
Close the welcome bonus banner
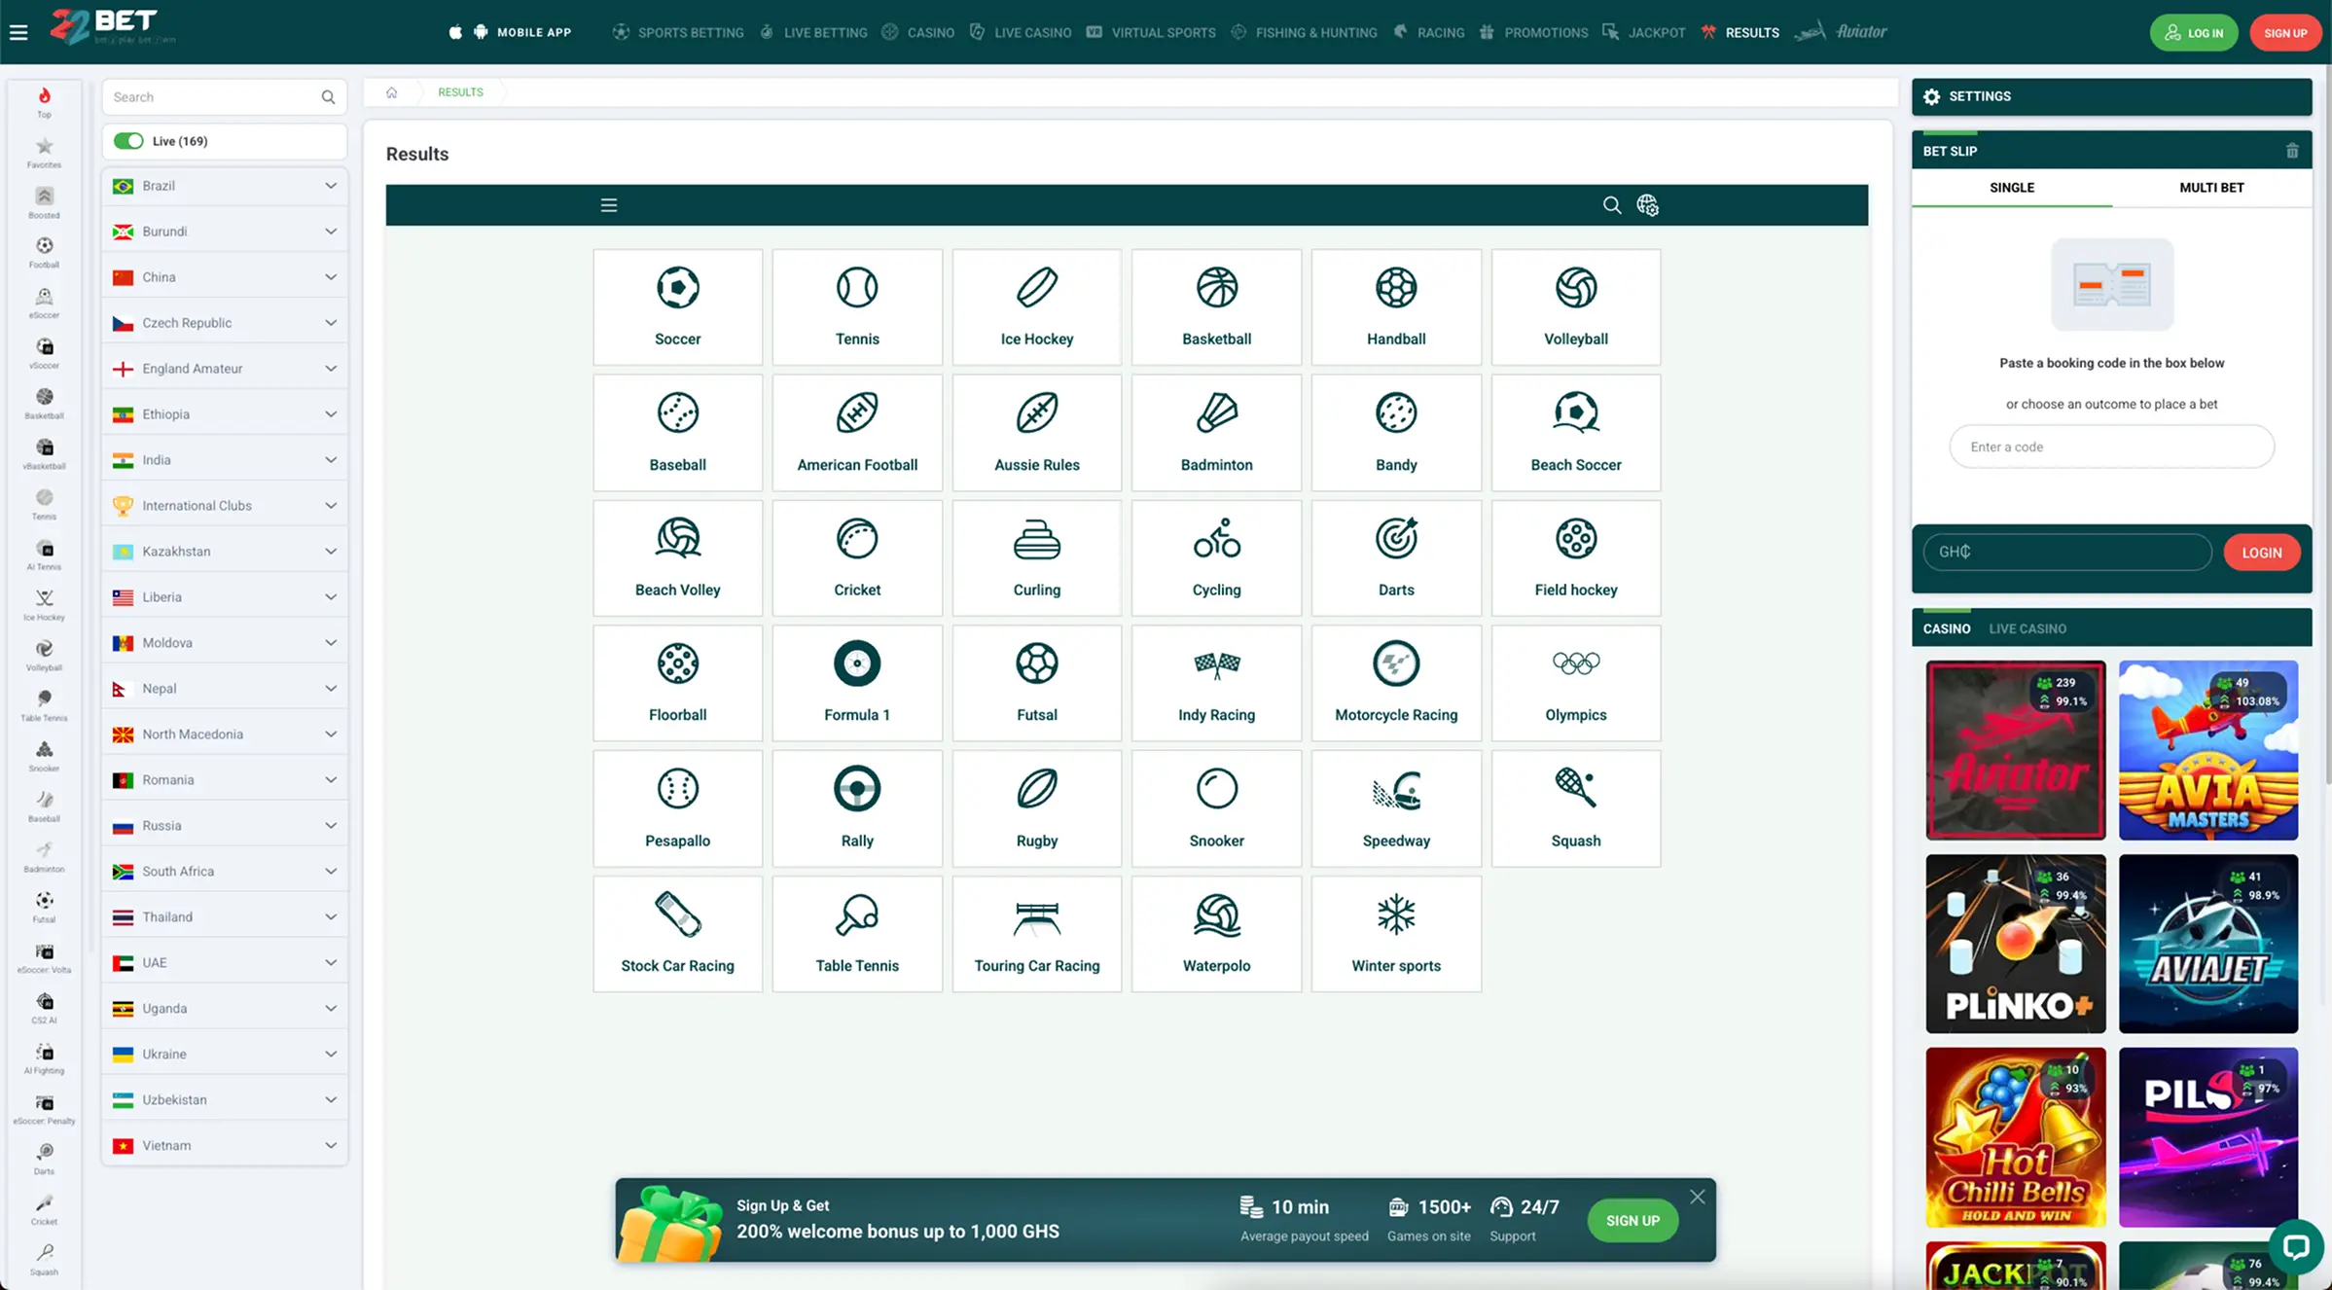1697,1197
